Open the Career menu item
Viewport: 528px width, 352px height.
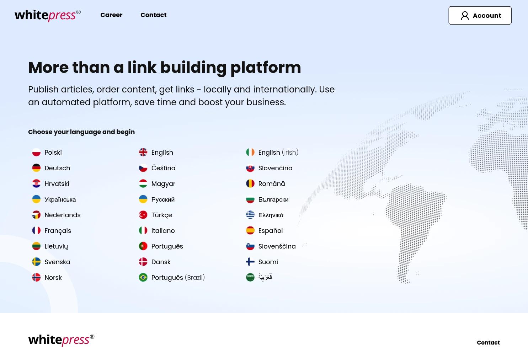[x=111, y=15]
